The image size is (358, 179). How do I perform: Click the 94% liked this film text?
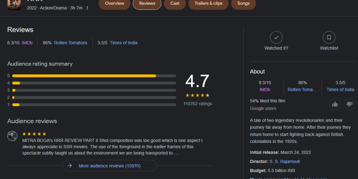tap(268, 101)
